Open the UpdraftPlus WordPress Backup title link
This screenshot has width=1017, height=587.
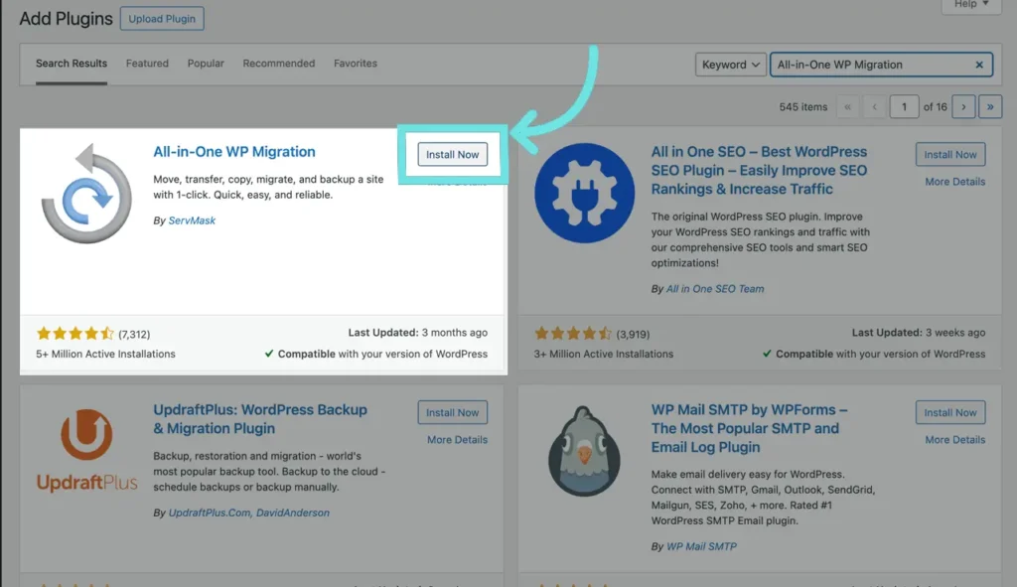coord(260,419)
